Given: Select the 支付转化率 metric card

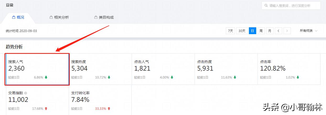Looking at the screenshot, I should [x=100, y=100].
